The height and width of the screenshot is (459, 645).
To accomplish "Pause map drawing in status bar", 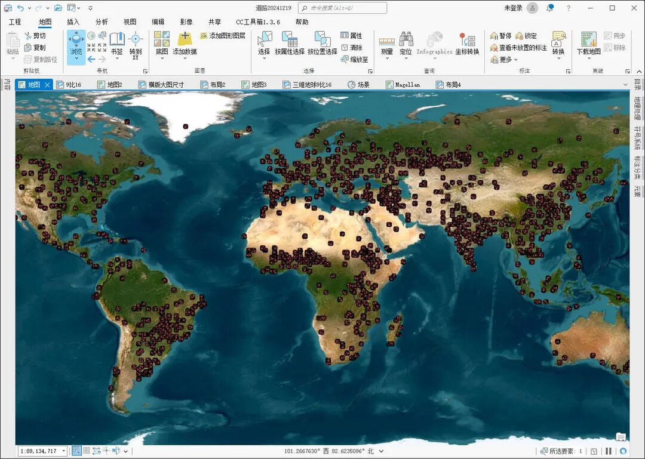I will (609, 451).
